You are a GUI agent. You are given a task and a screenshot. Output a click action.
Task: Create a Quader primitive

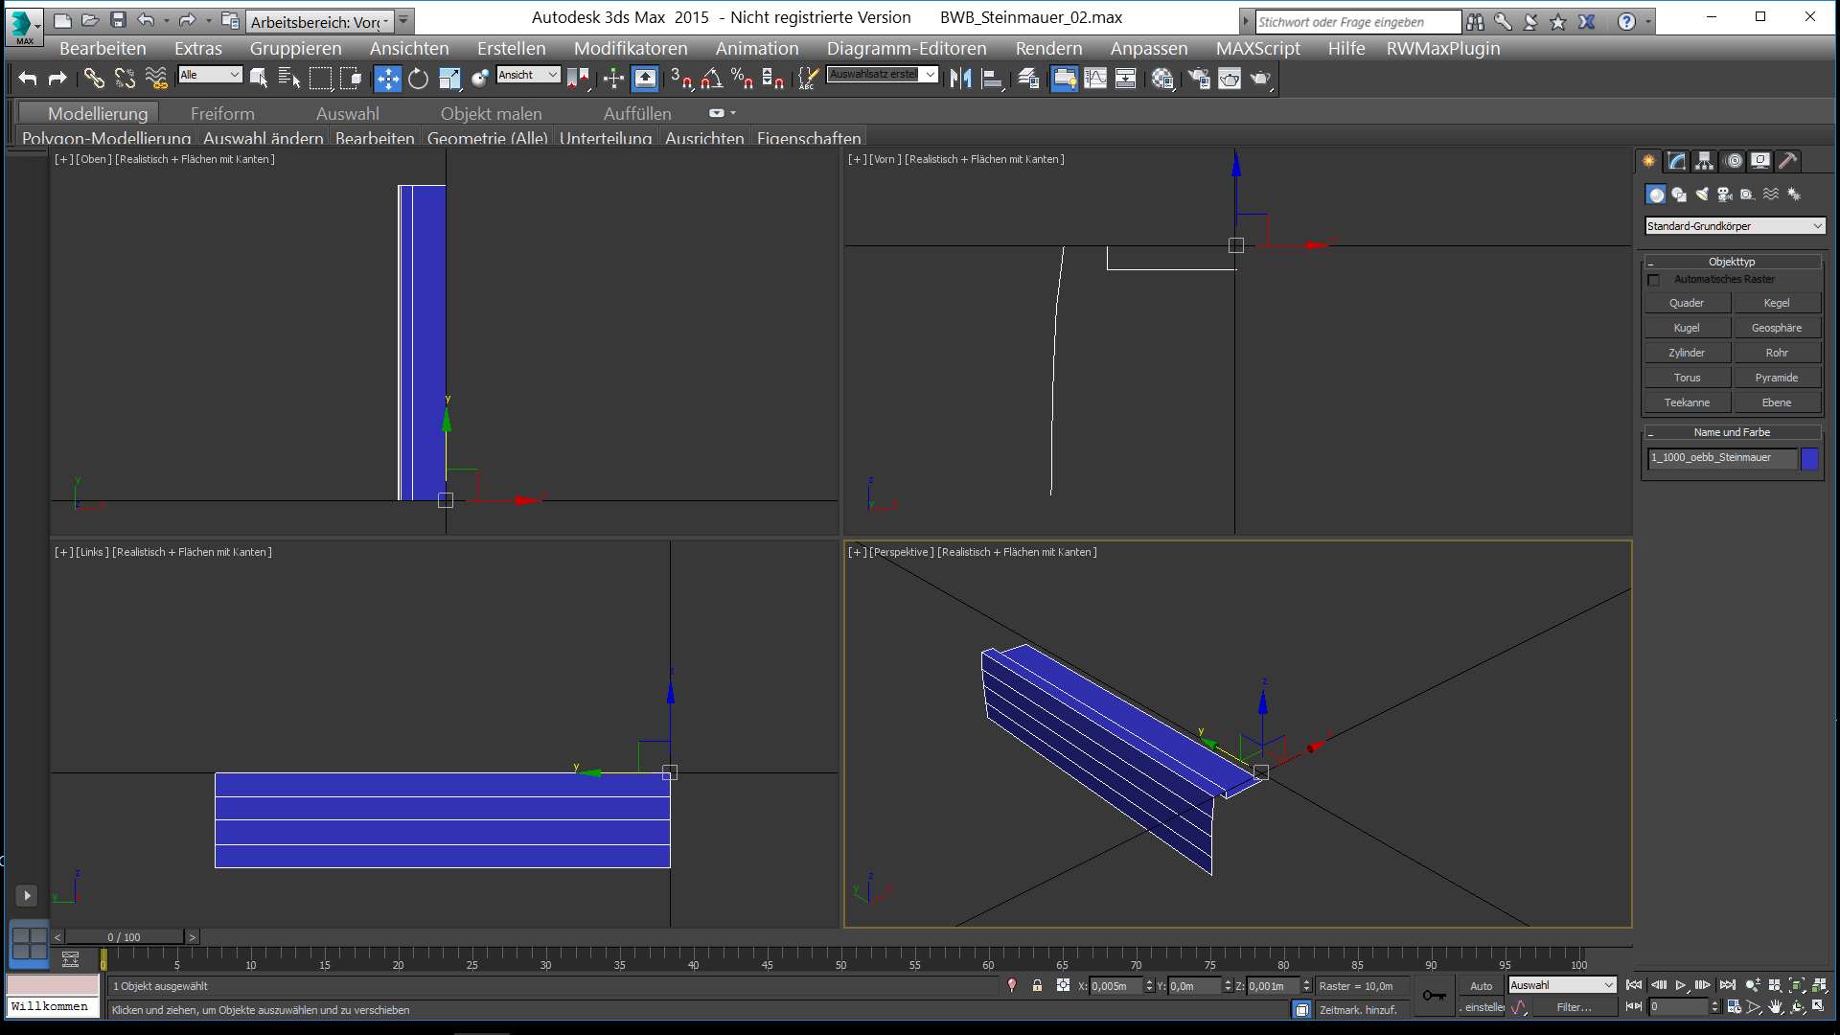1687,303
